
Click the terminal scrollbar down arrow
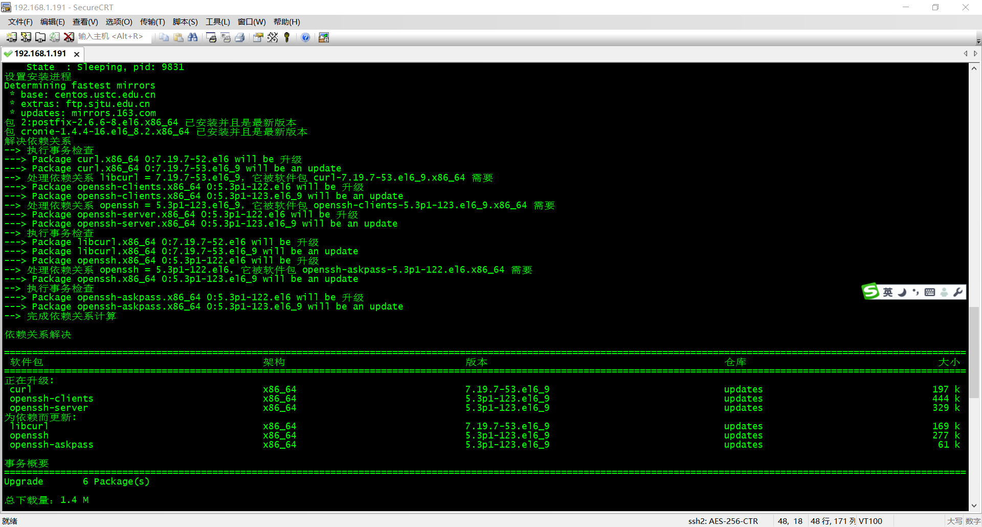pos(974,506)
